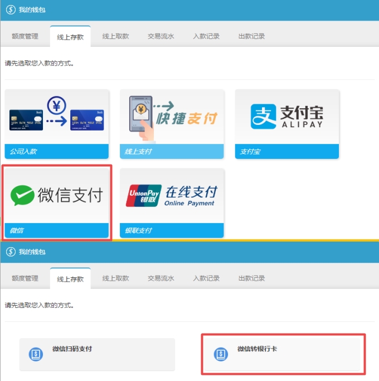This screenshot has width=379, height=381.
Task: Choose the 微信转银行卡 option text
Action: (x=257, y=349)
